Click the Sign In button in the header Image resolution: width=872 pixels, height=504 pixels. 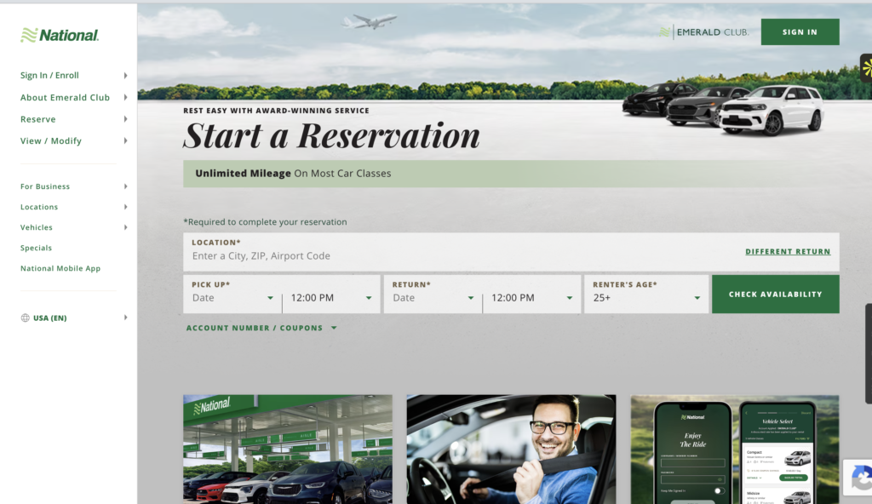pos(800,31)
